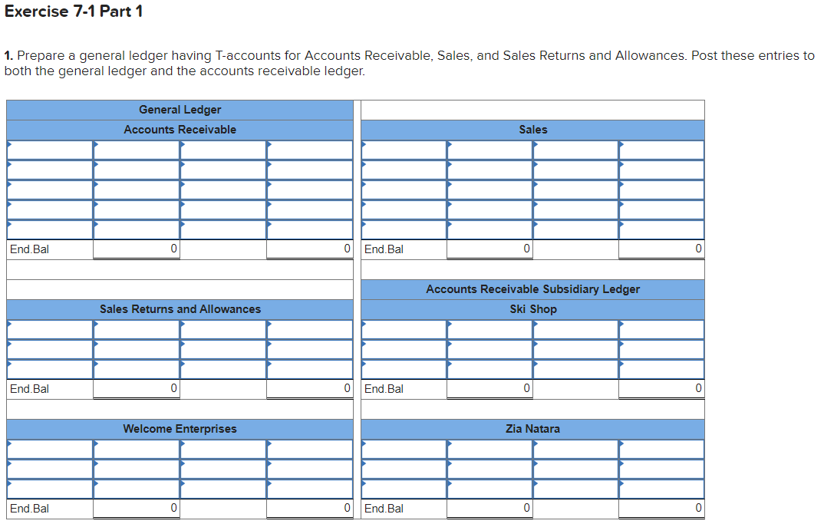Click the Welcome Enterprises account header

coord(180,430)
